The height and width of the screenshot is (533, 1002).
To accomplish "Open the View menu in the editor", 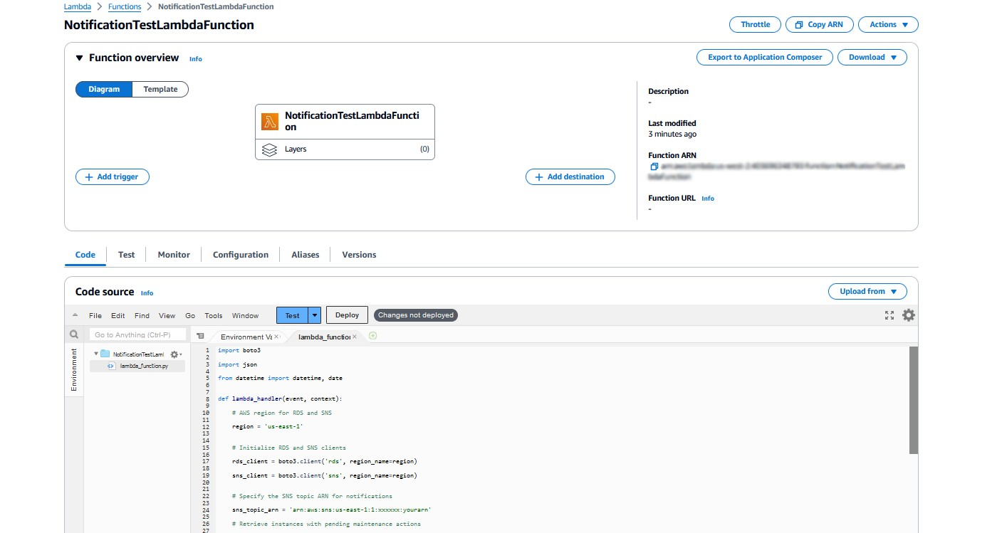I will pyautogui.click(x=167, y=315).
